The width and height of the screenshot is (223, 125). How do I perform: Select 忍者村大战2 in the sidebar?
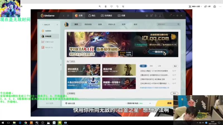pyautogui.click(x=49, y=42)
